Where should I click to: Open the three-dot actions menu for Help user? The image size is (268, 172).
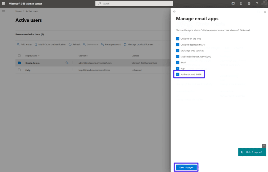tap(72, 70)
